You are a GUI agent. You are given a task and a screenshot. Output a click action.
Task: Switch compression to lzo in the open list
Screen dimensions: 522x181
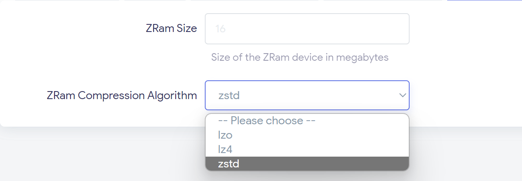(225, 135)
